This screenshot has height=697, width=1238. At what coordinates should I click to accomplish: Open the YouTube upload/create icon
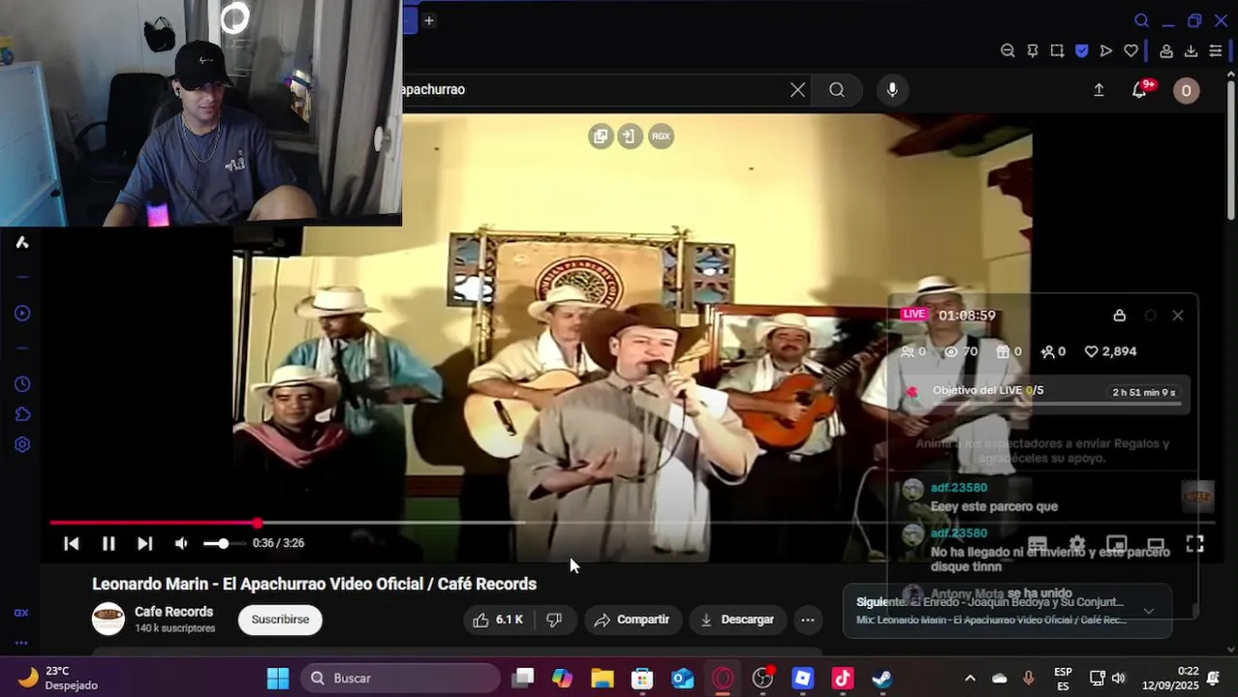[x=1099, y=90]
